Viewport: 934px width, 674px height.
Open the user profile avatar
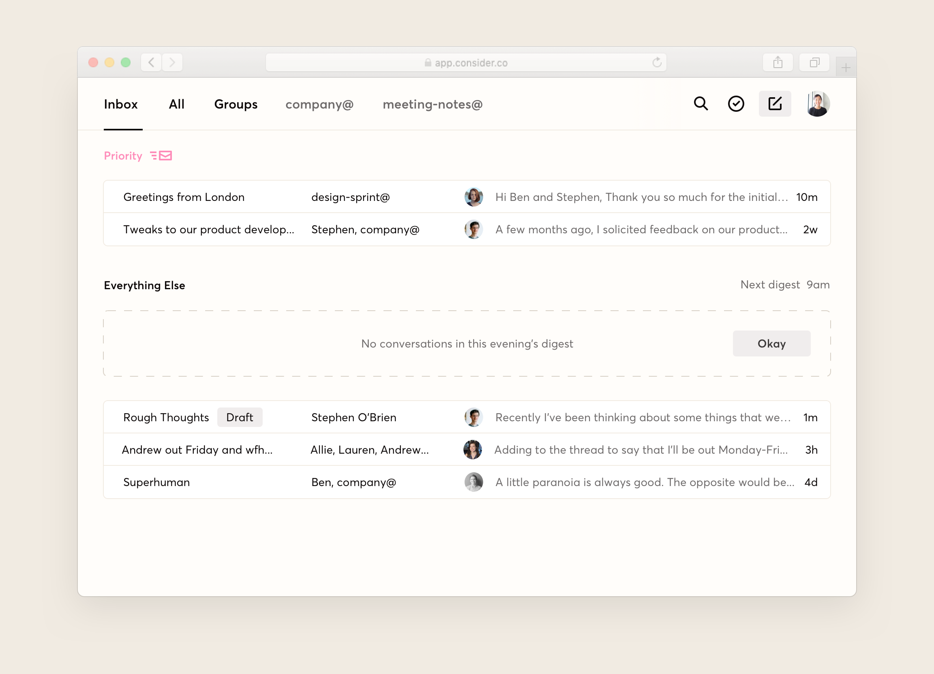point(818,104)
